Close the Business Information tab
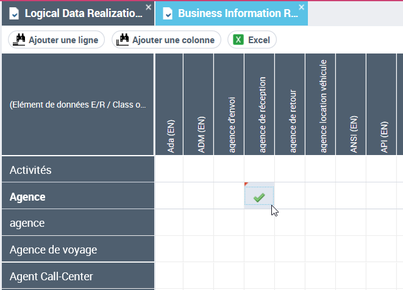 pyautogui.click(x=301, y=7)
